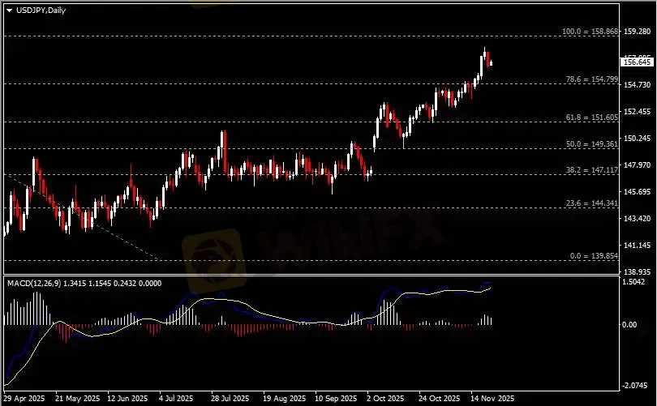This screenshot has height=406, width=657.
Task: Click the 61.8 = 151.605 Fibonacci label
Action: click(592, 118)
